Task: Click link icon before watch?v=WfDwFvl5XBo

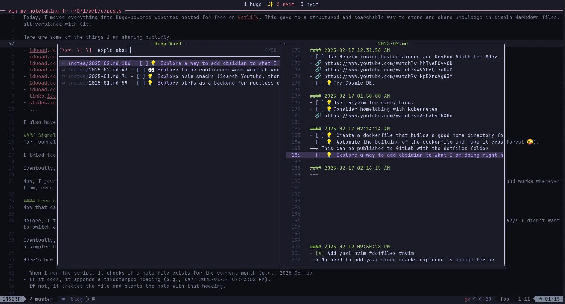Action: pos(318,116)
